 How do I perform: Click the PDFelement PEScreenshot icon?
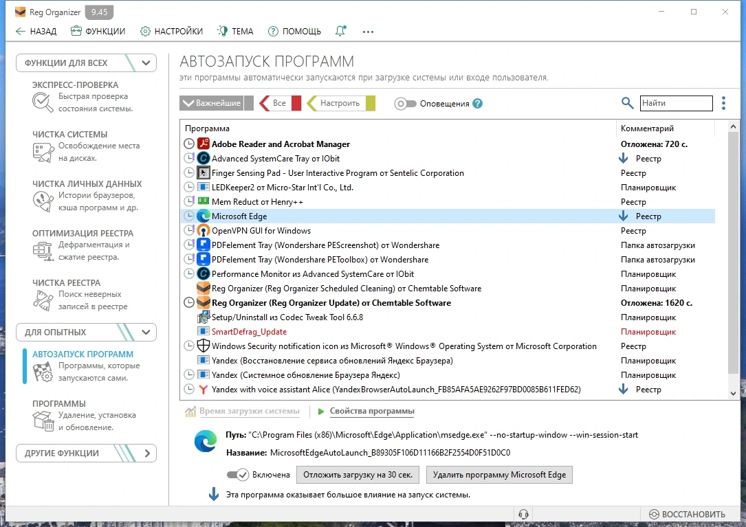(x=203, y=245)
